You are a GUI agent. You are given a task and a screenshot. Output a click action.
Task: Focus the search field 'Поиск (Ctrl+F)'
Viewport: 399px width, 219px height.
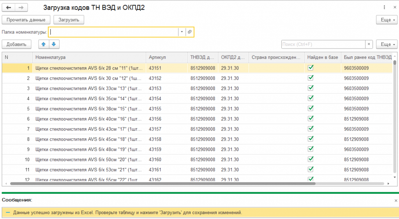(323, 44)
